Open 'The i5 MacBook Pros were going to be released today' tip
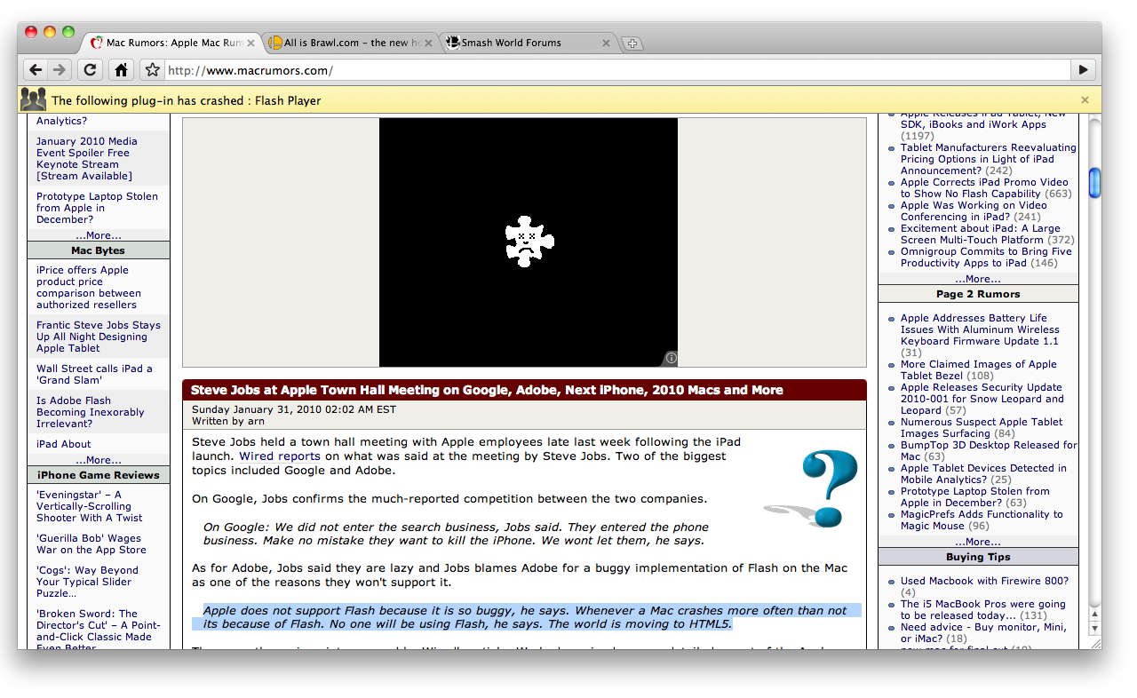 pyautogui.click(x=982, y=609)
